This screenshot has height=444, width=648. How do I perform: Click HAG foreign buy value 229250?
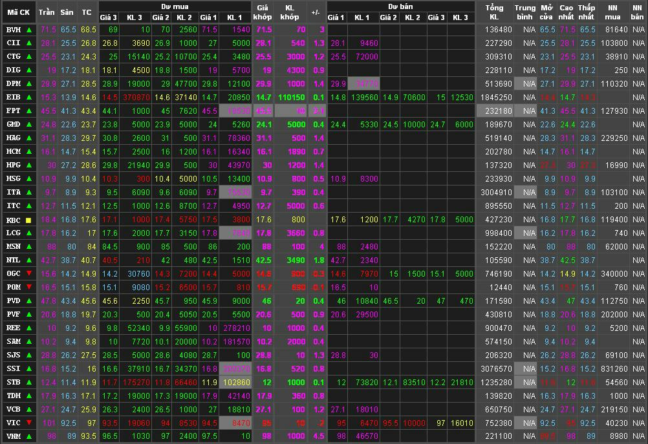(614, 138)
